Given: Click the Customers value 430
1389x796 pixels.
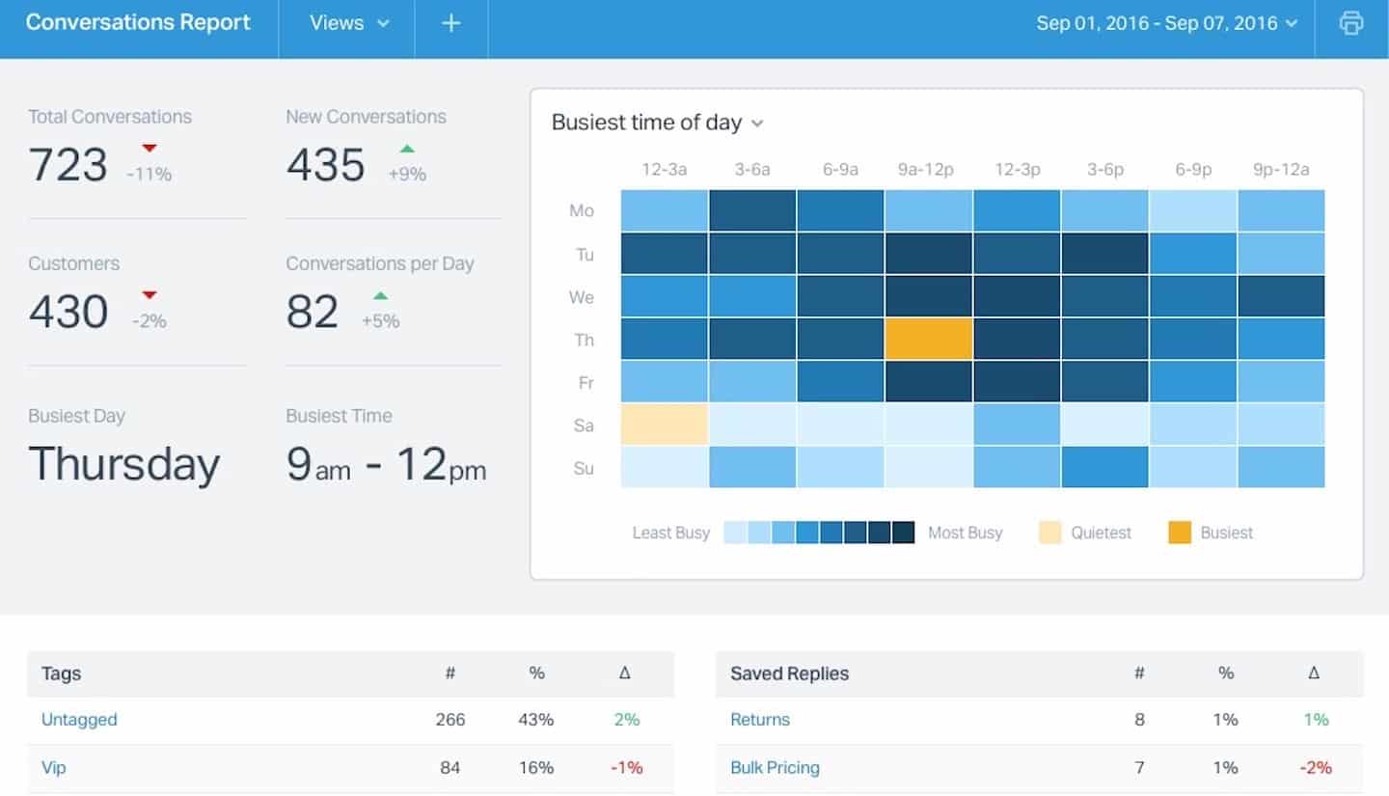Looking at the screenshot, I should [x=68, y=312].
